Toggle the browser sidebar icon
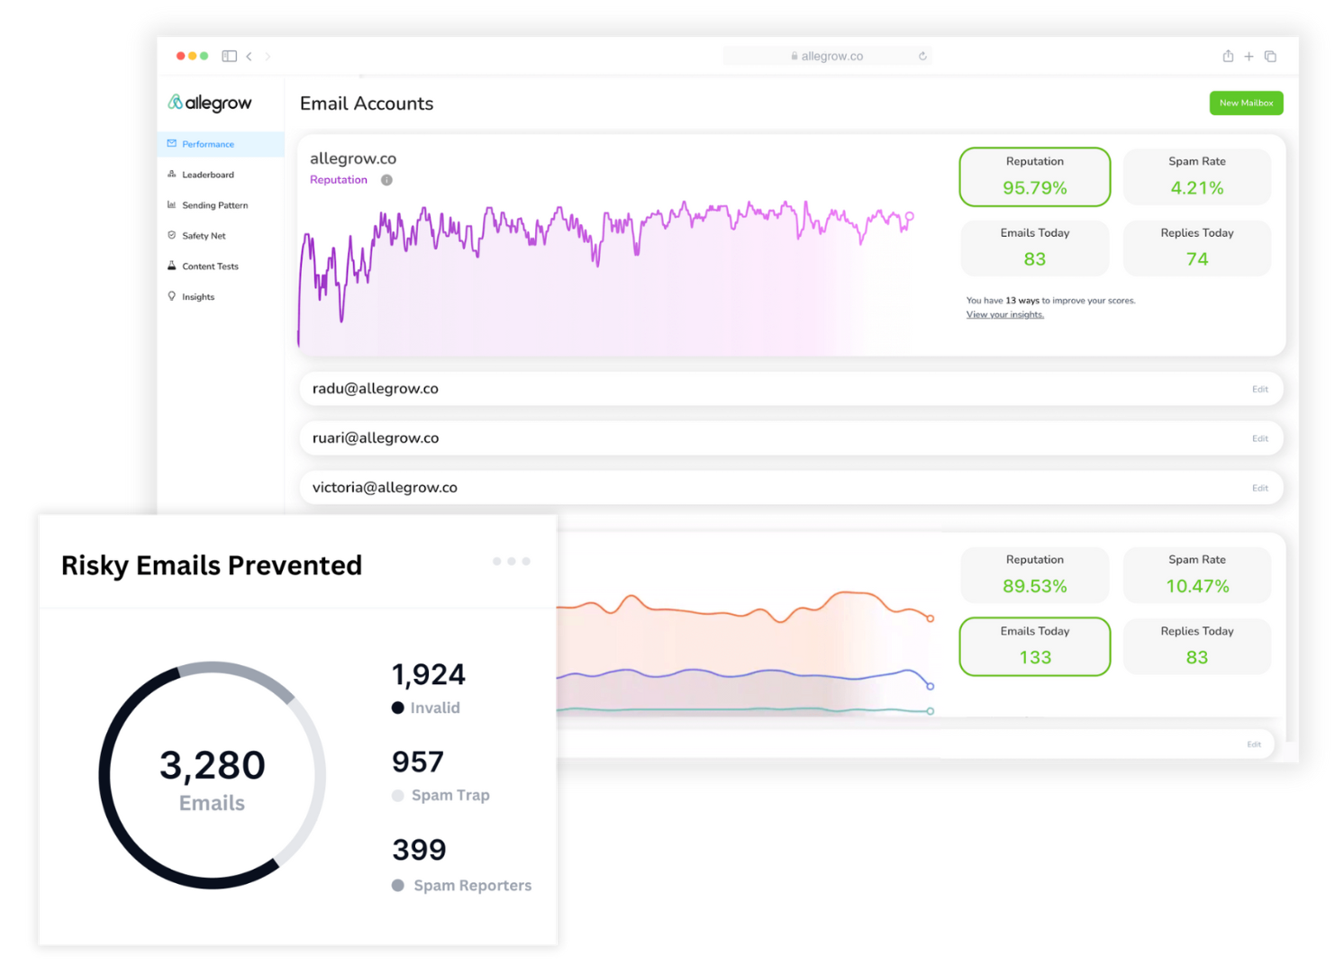 coord(230,56)
